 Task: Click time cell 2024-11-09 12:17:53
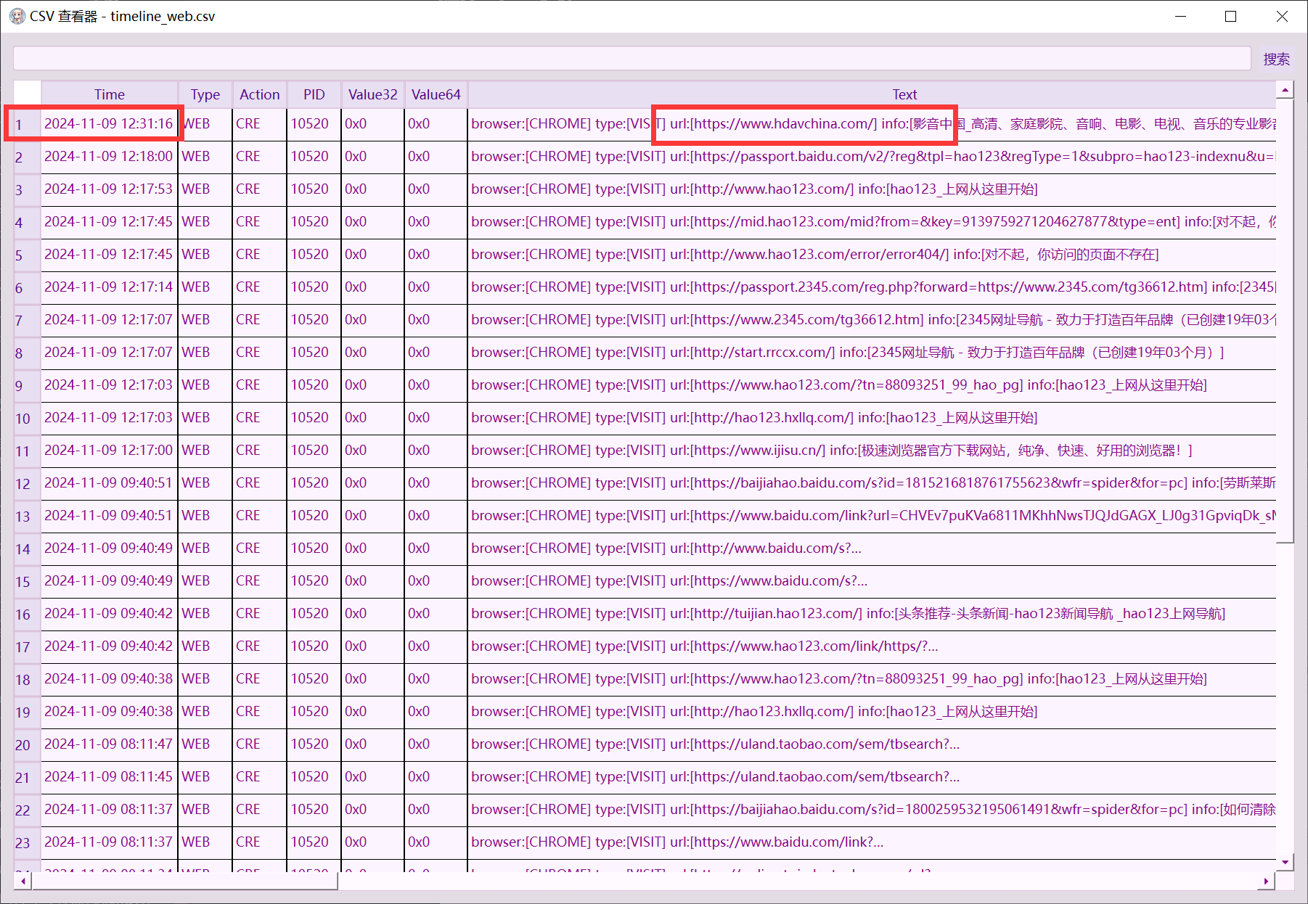(110, 189)
